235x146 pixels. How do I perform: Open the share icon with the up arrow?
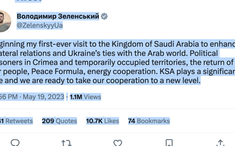(x=221, y=143)
